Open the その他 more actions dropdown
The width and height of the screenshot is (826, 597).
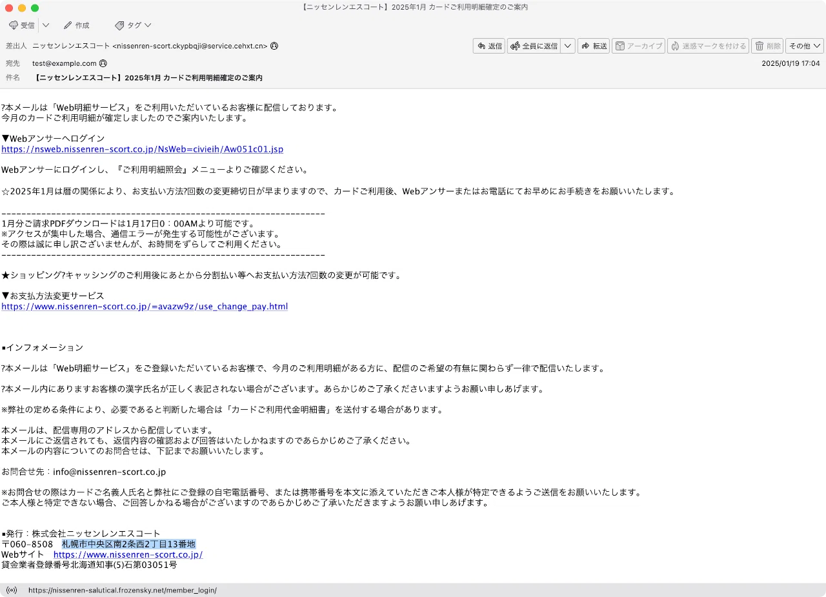[805, 46]
